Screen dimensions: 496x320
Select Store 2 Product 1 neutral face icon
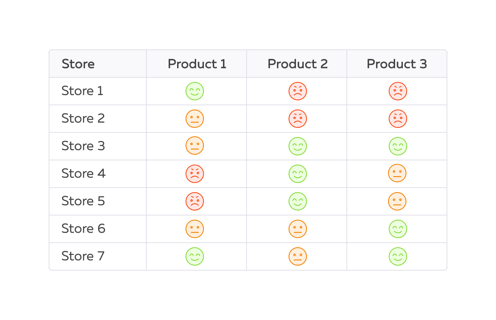pos(195,119)
